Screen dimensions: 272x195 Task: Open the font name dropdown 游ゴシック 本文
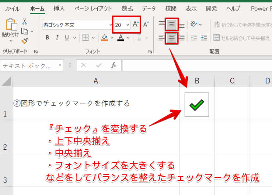(x=111, y=25)
